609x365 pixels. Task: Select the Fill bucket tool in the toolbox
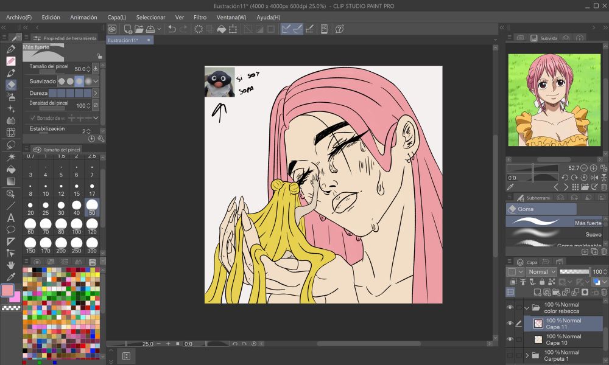click(11, 169)
